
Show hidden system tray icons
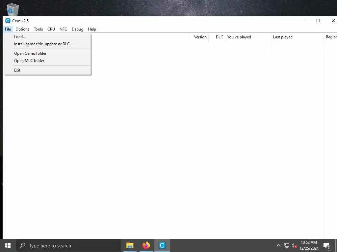point(278,245)
